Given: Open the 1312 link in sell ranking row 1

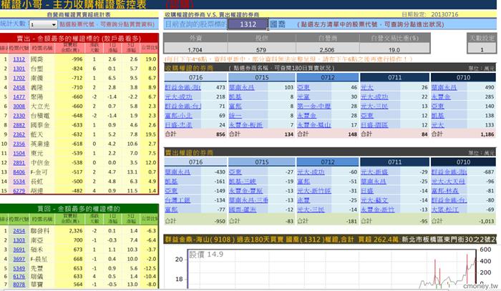Looking at the screenshot, I should point(19,59).
